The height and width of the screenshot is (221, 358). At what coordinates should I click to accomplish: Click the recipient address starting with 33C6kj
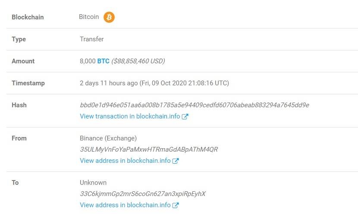point(143,194)
